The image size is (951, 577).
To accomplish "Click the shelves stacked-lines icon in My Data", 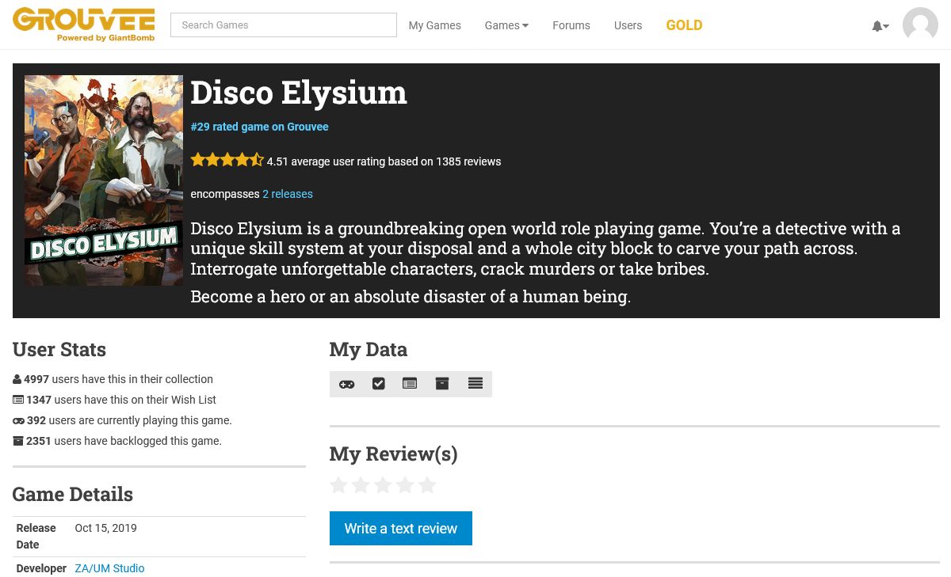I will [x=475, y=384].
